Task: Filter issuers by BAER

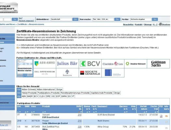Action: tap(30, 96)
